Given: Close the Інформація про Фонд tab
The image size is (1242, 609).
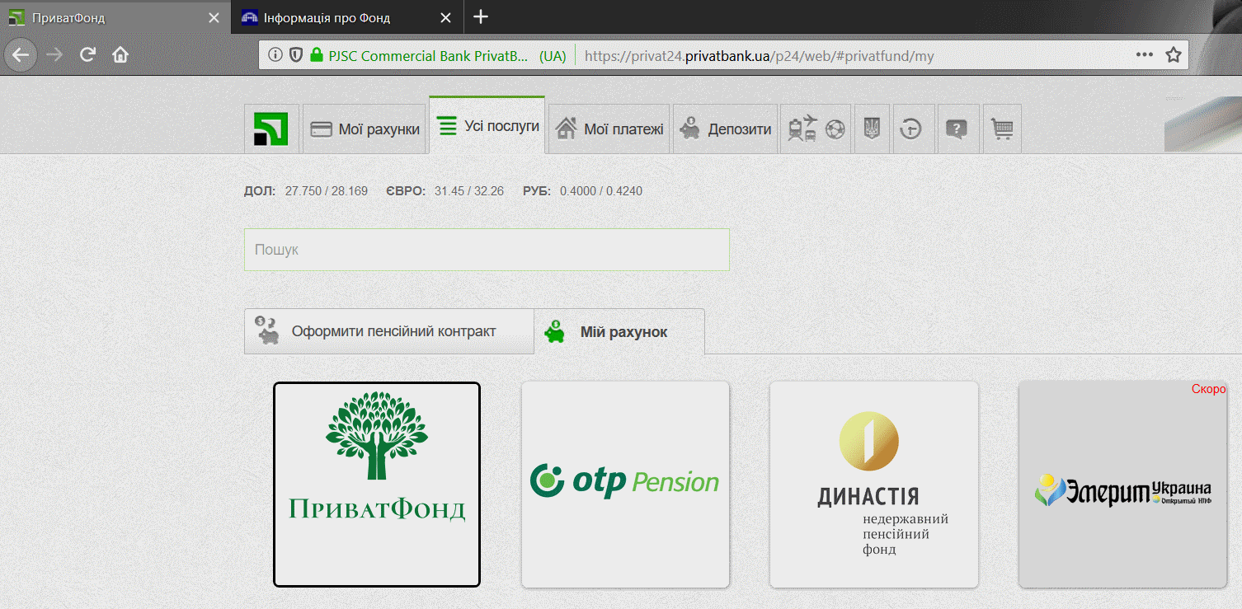Looking at the screenshot, I should click(x=446, y=17).
